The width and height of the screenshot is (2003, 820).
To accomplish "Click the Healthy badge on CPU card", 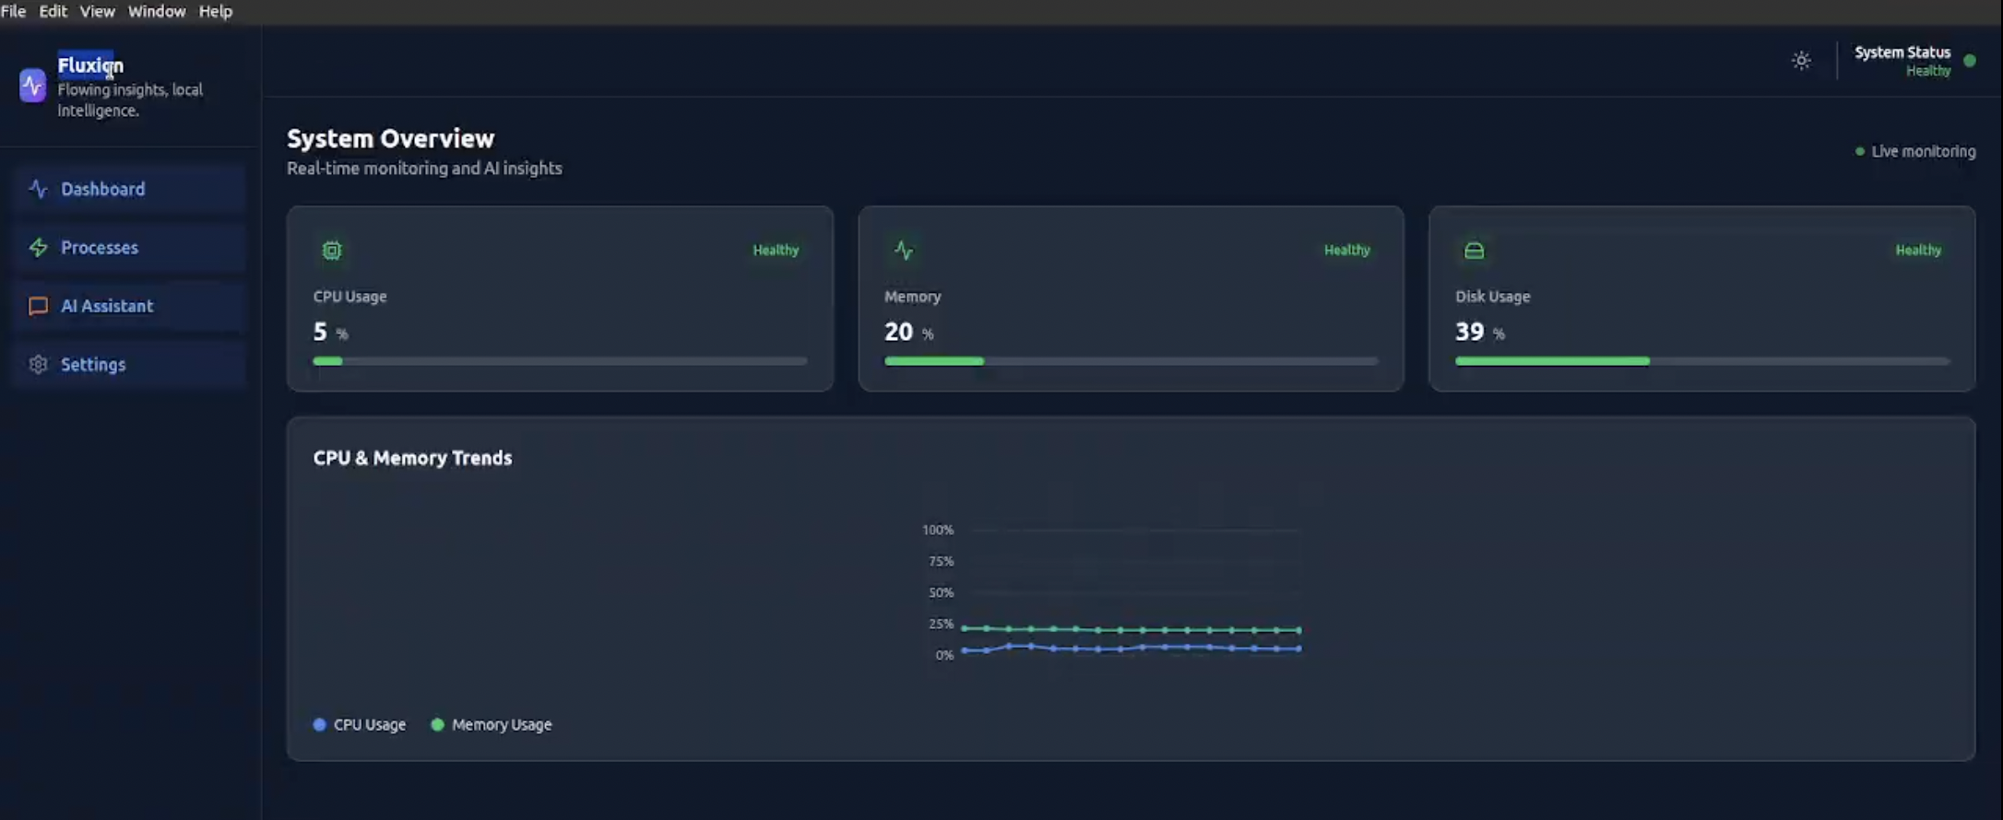I will (x=776, y=251).
